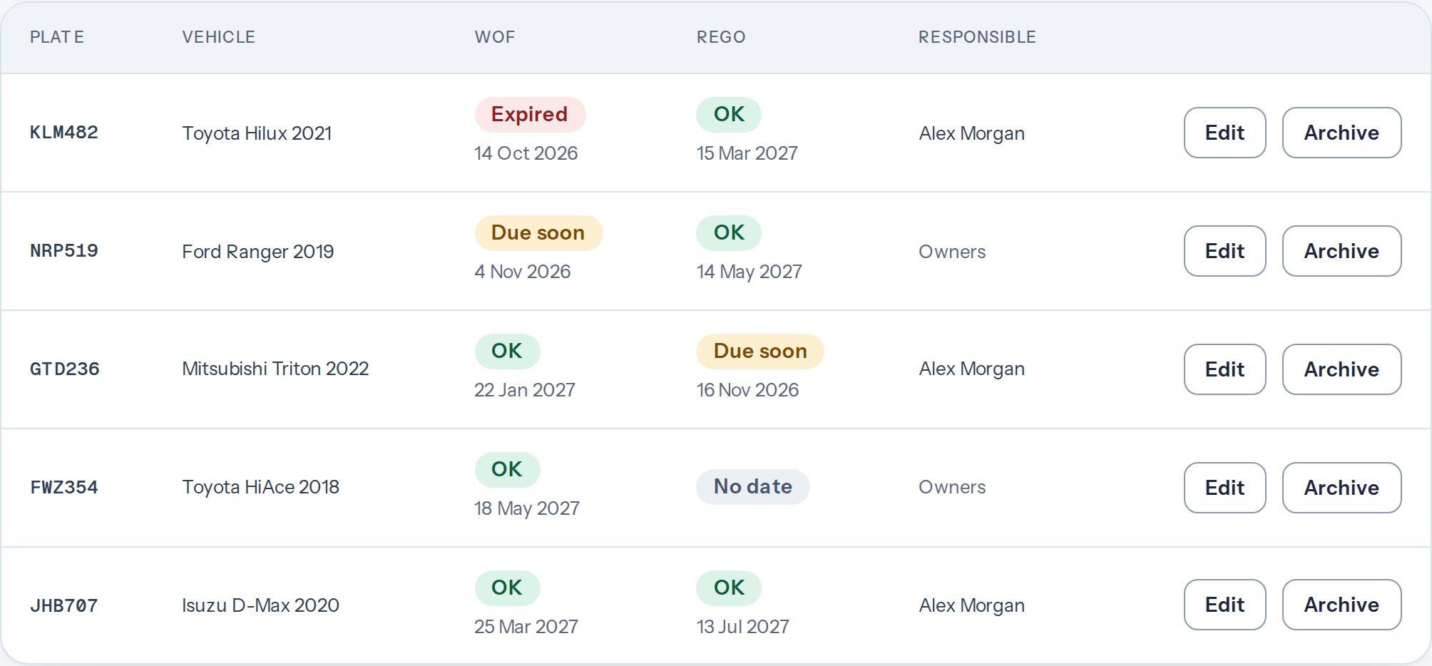Viewport: 1432px width, 666px height.
Task: Click the Due soon WOF badge for NRP519
Action: pos(538,233)
